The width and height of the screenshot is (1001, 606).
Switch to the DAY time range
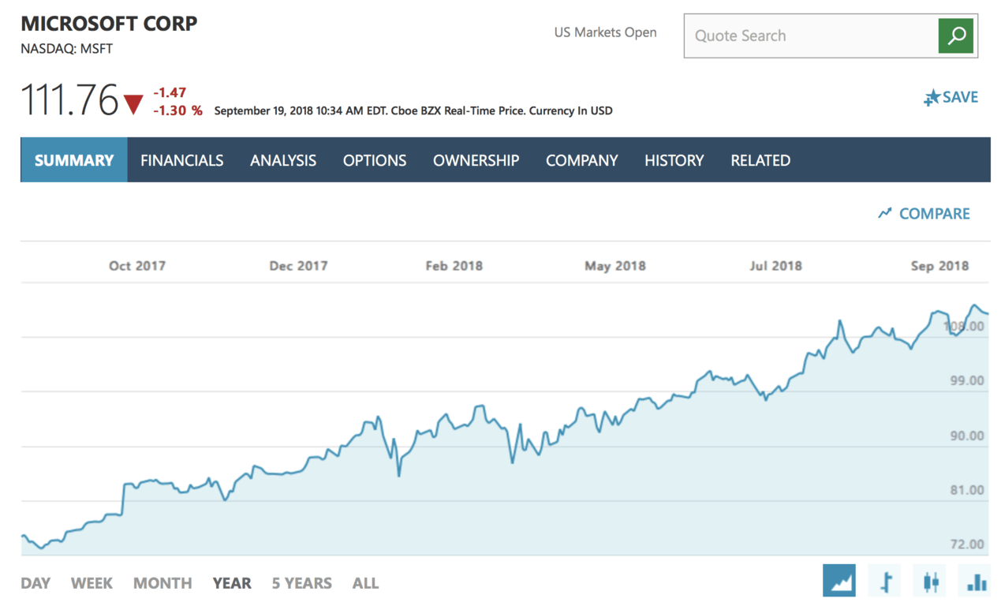(35, 582)
